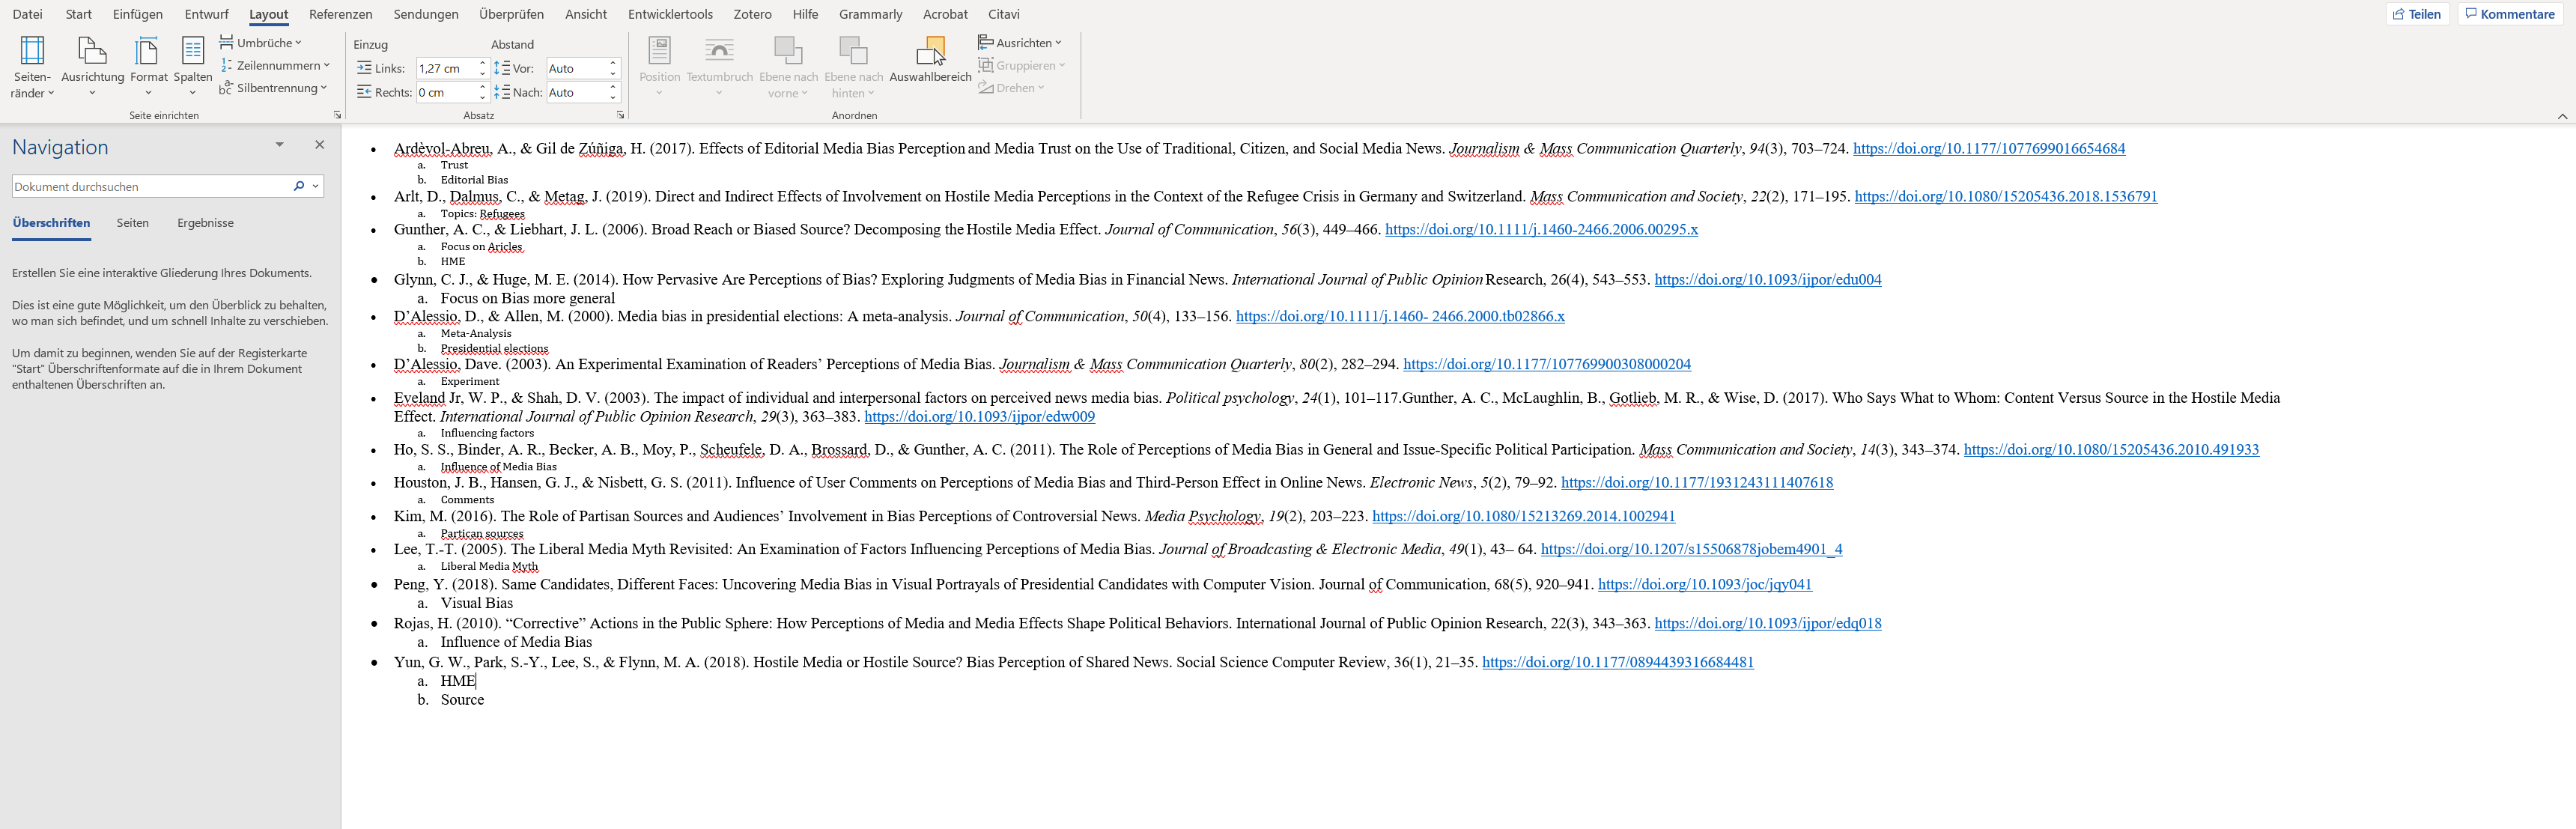The height and width of the screenshot is (829, 2576).
Task: Click the navigation search magnifier icon
Action: pyautogui.click(x=298, y=186)
